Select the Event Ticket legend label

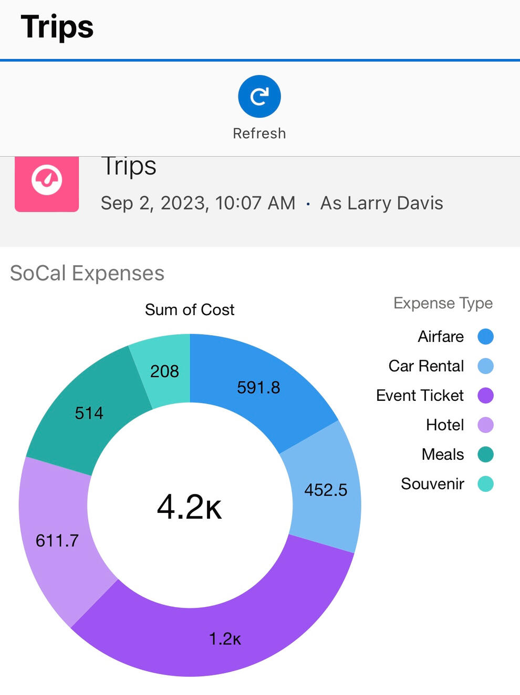pyautogui.click(x=420, y=396)
